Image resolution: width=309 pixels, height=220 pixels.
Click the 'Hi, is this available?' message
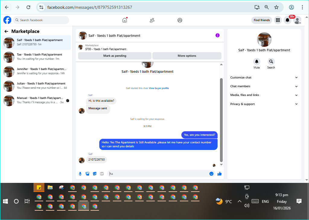tap(101, 101)
